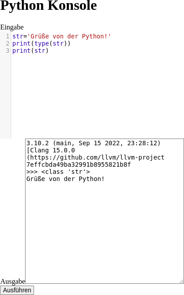
Task: Click the Ausgabe label
Action: click(13, 281)
